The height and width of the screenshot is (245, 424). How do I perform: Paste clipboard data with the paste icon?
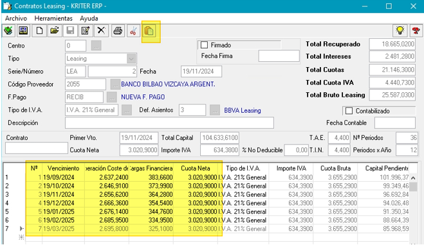(x=149, y=31)
